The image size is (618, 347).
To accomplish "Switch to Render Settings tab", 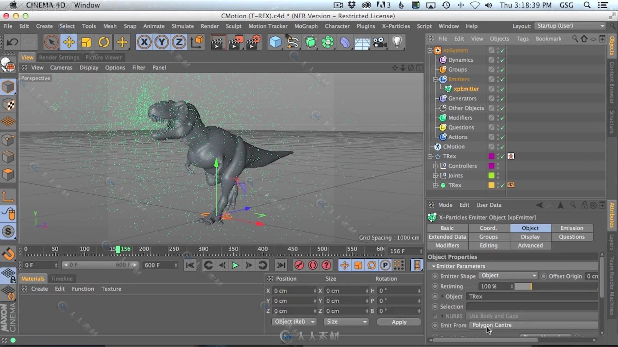I will (59, 57).
